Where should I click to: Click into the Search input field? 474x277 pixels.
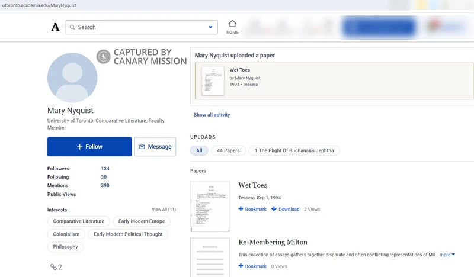(142, 27)
